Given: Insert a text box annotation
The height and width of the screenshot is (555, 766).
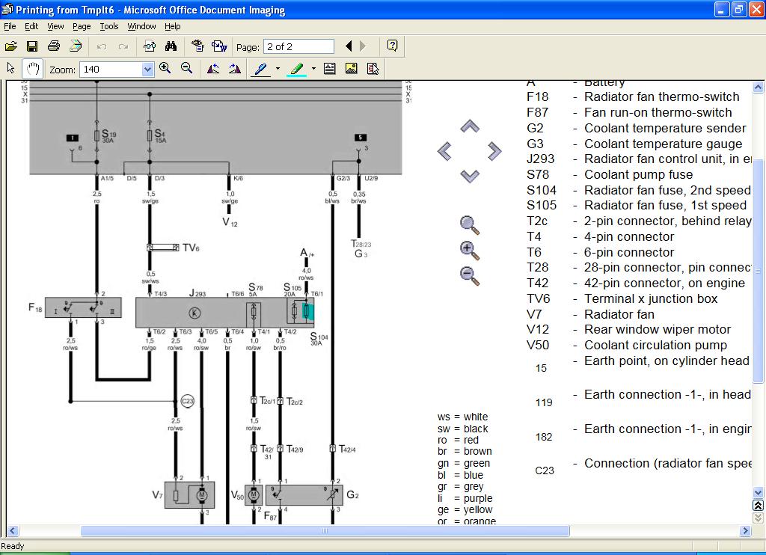Looking at the screenshot, I should point(330,69).
